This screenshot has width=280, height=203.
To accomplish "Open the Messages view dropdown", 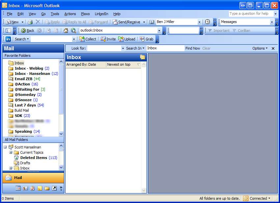I will [272, 22].
